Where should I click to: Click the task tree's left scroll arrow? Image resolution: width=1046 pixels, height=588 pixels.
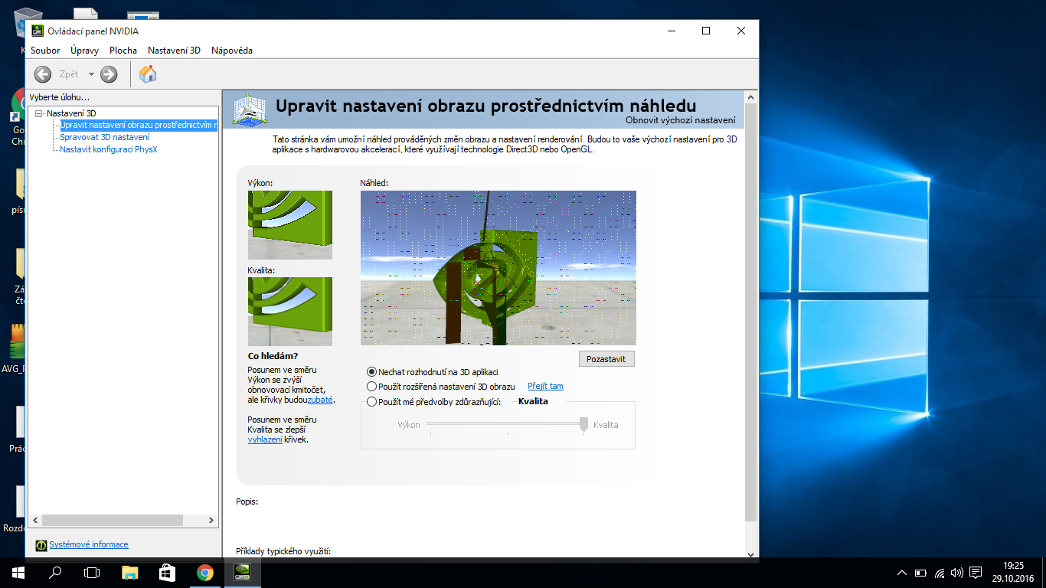(34, 521)
